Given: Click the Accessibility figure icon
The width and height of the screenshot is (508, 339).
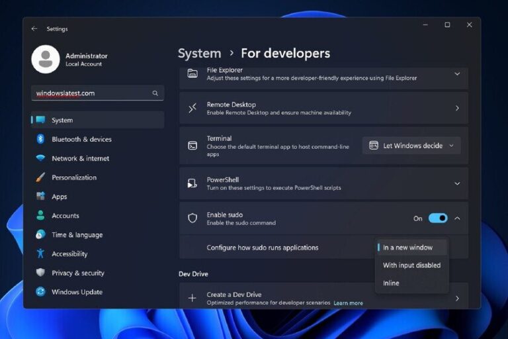Looking at the screenshot, I should [x=40, y=254].
